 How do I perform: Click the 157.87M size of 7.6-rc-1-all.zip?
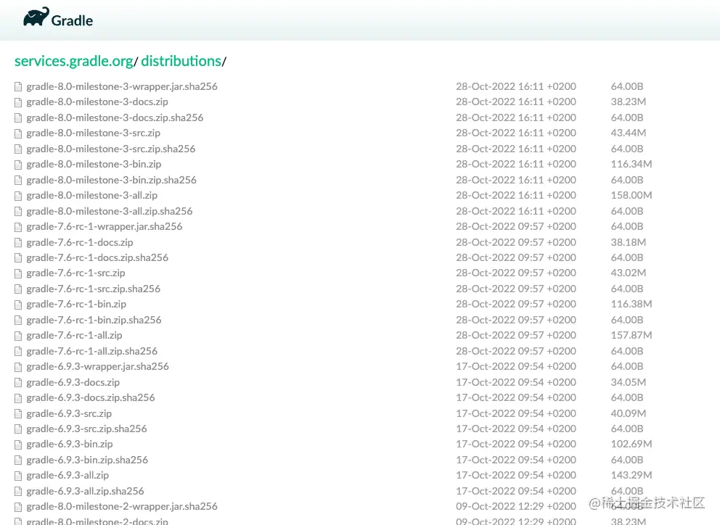631,335
